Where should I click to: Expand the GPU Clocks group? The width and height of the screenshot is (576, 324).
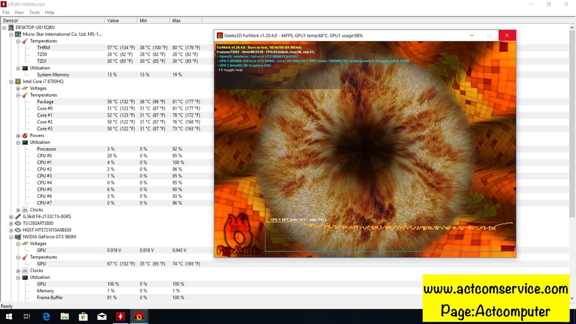[18, 271]
